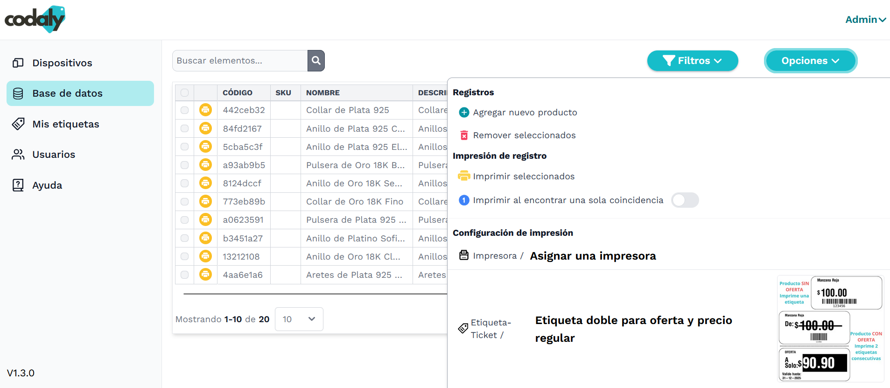
Task: Click the yellow printer Imprimir seleccionados icon
Action: pos(464,176)
